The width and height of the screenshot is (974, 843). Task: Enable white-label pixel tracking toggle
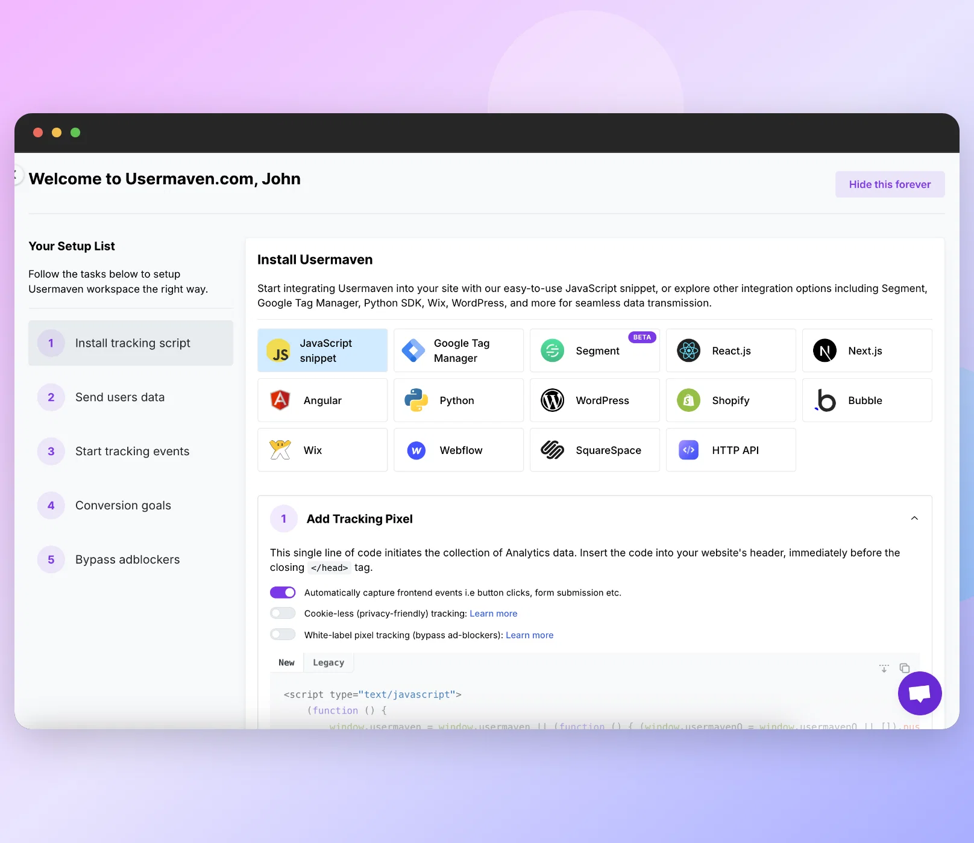(x=283, y=635)
